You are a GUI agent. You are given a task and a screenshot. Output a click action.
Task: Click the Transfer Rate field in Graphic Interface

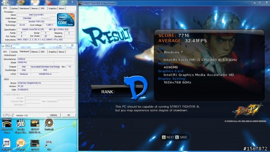33,101
